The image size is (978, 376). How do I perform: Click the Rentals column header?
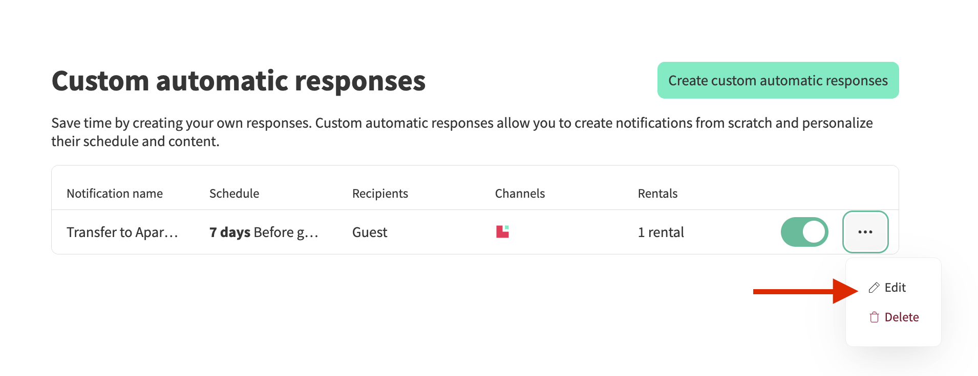[657, 194]
